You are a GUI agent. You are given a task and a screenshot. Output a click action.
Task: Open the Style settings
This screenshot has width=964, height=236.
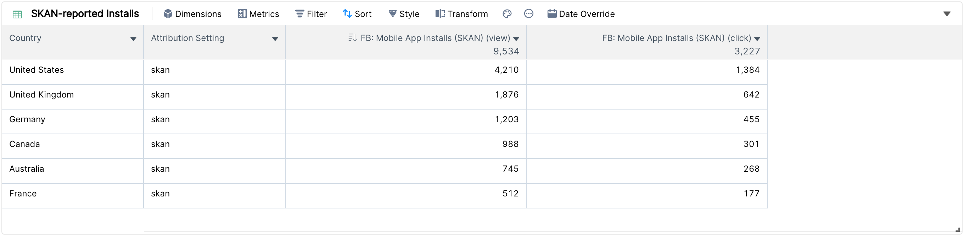pos(404,14)
